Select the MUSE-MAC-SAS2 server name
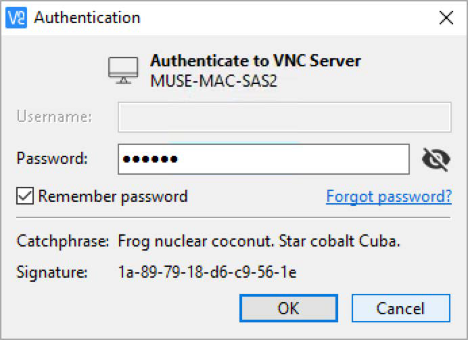 click(214, 81)
